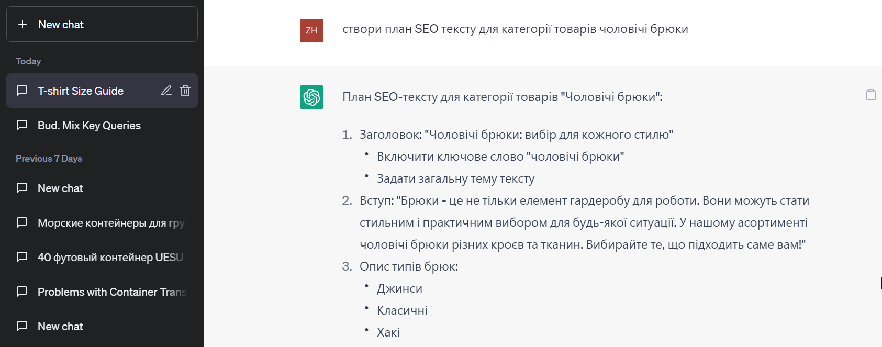882x347 pixels.
Task: Delete T-shirt Size Guide chat with trash icon
Action: (185, 91)
